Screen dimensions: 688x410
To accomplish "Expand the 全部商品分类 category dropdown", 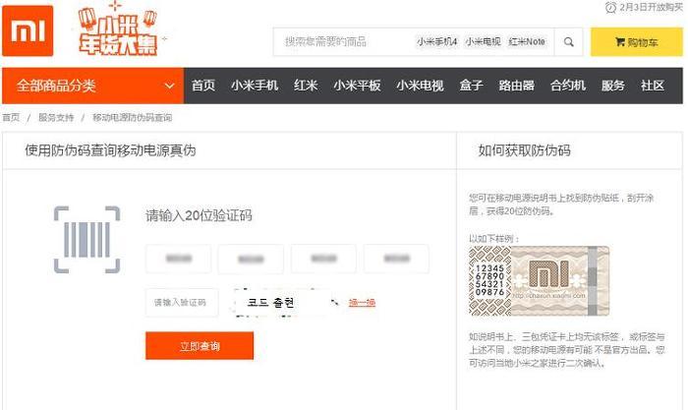I will (x=93, y=86).
